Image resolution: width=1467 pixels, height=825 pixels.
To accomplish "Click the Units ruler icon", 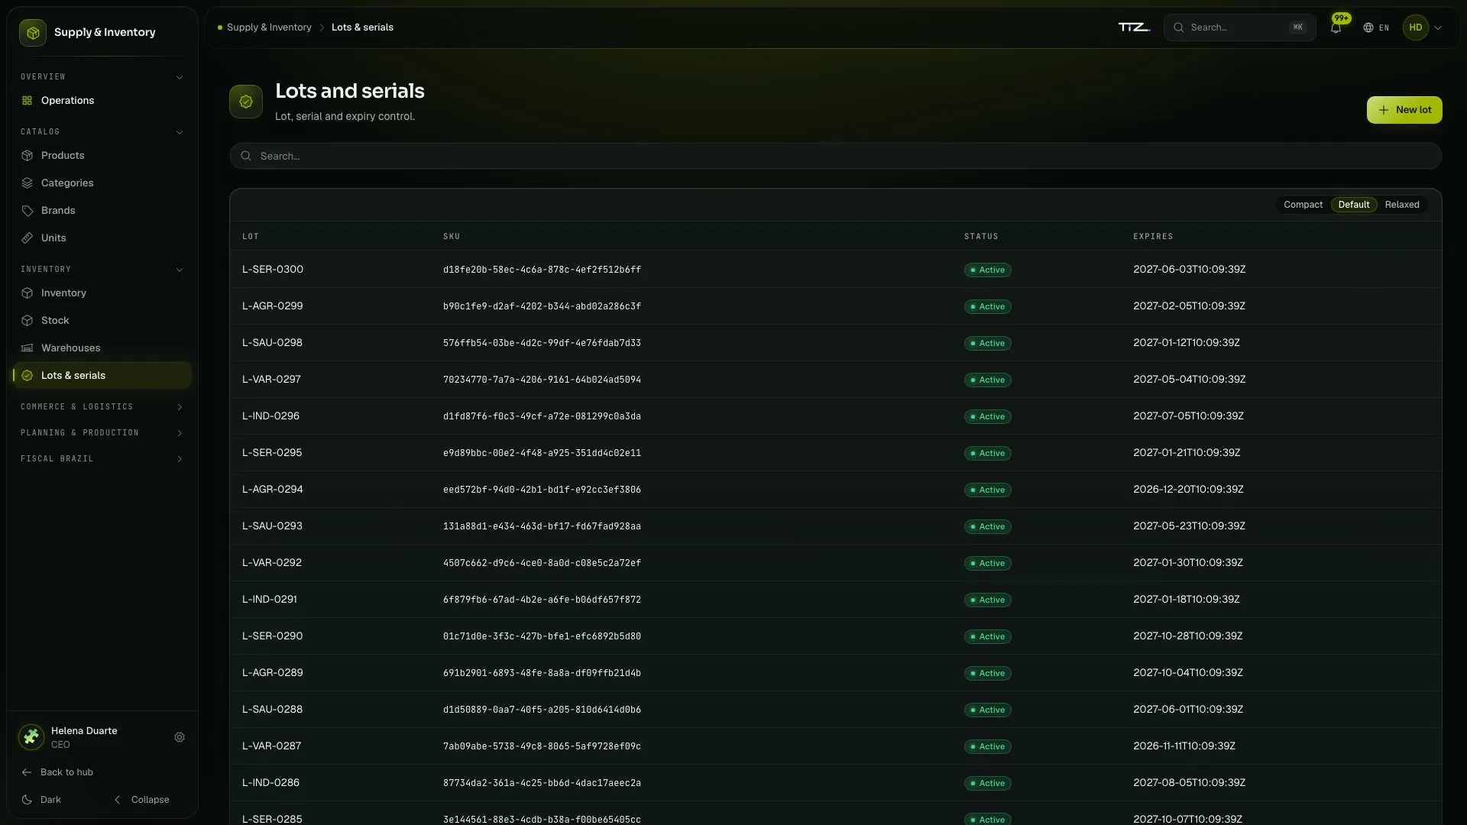I will click(28, 238).
